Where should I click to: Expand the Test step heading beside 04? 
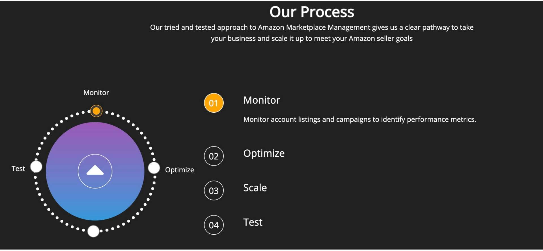tap(253, 222)
